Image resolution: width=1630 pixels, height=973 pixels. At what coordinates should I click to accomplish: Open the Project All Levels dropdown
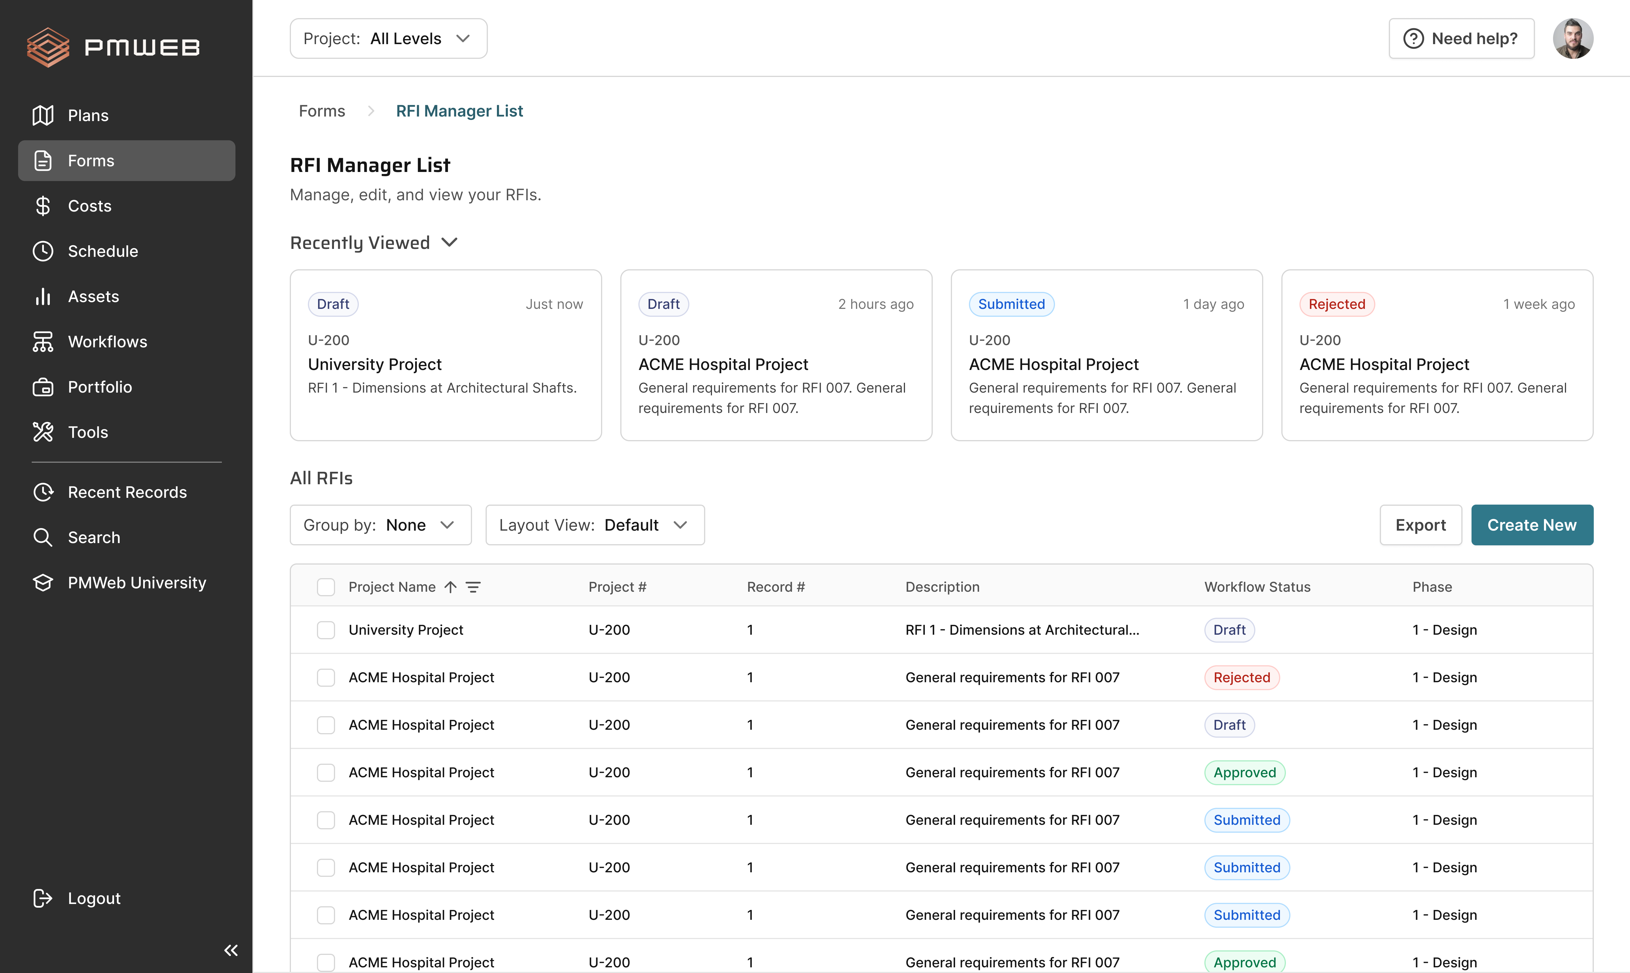point(388,39)
